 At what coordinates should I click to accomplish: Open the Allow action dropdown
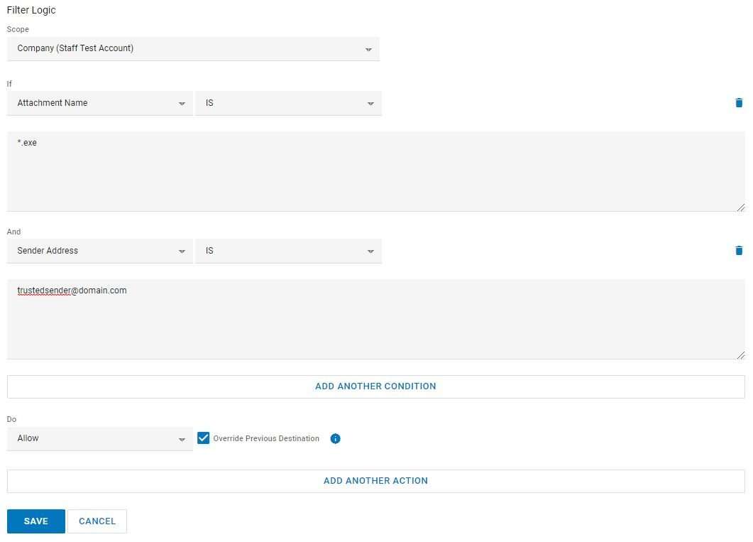click(99, 439)
